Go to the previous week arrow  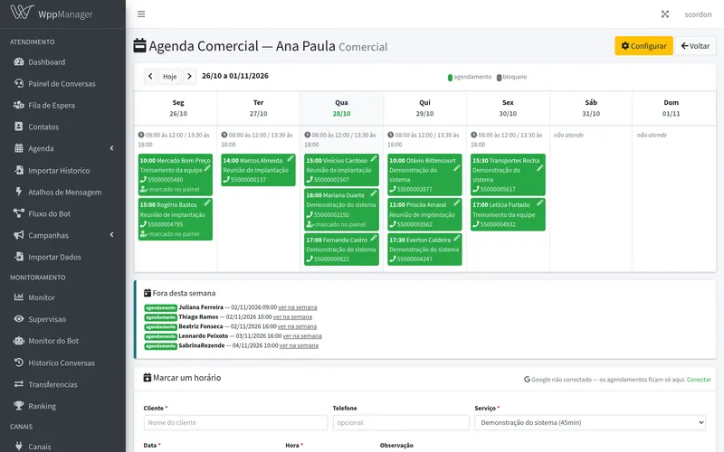click(150, 76)
